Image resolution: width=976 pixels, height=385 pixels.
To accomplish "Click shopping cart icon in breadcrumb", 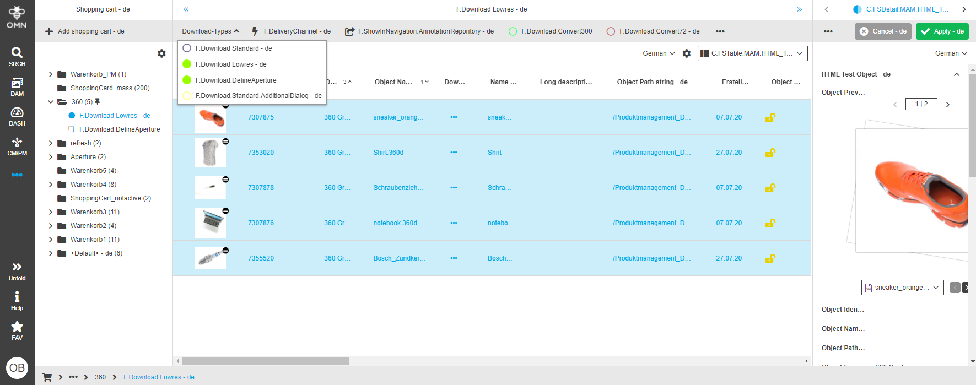I will coord(47,377).
